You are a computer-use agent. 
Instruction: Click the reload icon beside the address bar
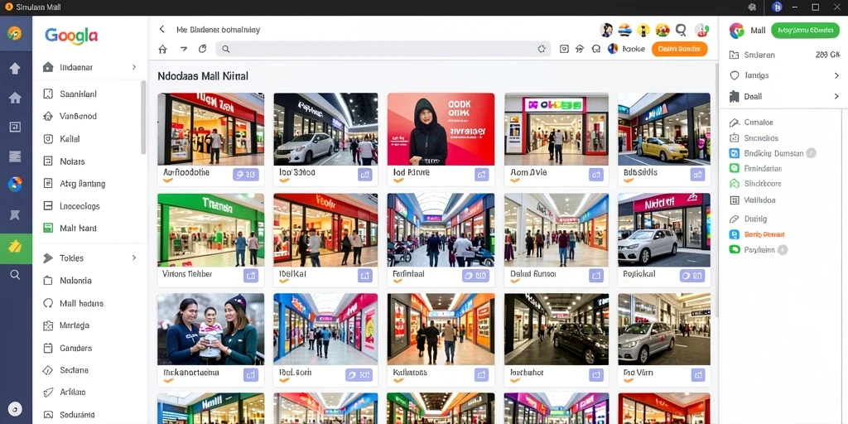click(203, 49)
